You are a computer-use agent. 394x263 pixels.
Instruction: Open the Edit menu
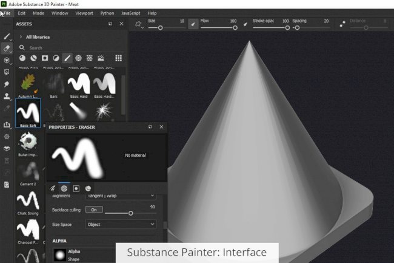point(22,13)
